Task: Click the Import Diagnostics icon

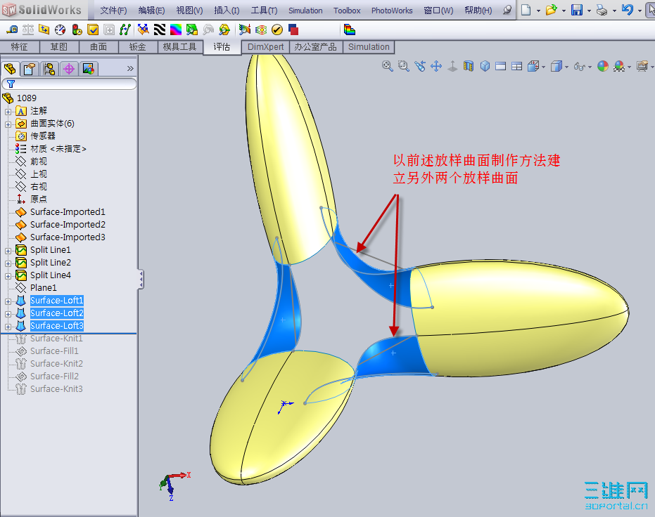Action: (x=109, y=30)
